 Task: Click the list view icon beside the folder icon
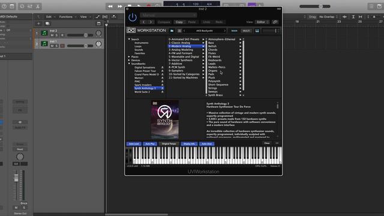pyautogui.click(x=179, y=31)
